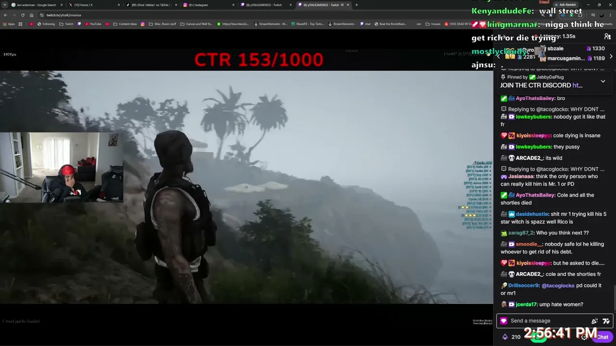Select the active ytTALK2MENICE Twitch tab
Viewport: 616px width, 346px height.
pyautogui.click(x=323, y=5)
